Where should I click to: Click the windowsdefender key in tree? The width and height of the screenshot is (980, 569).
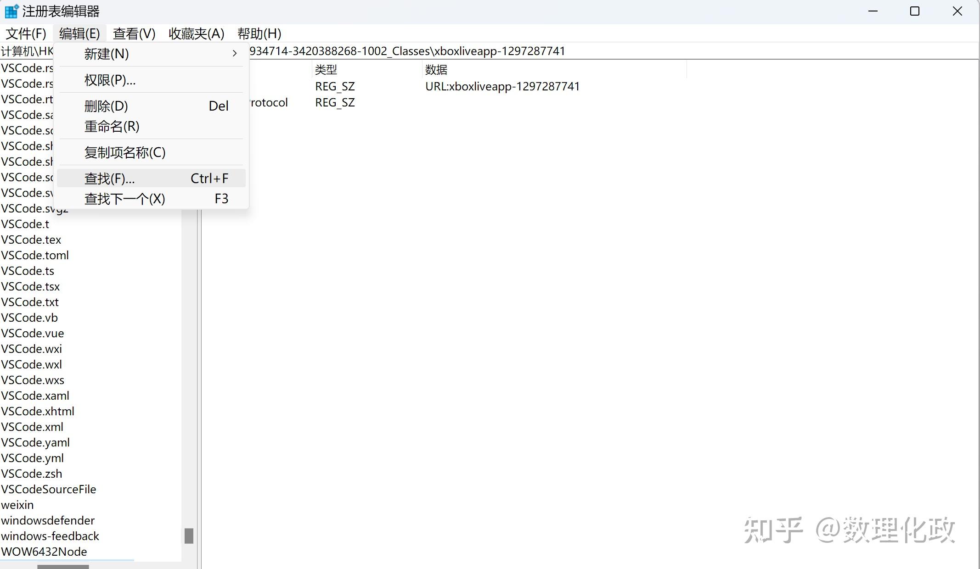(x=48, y=520)
